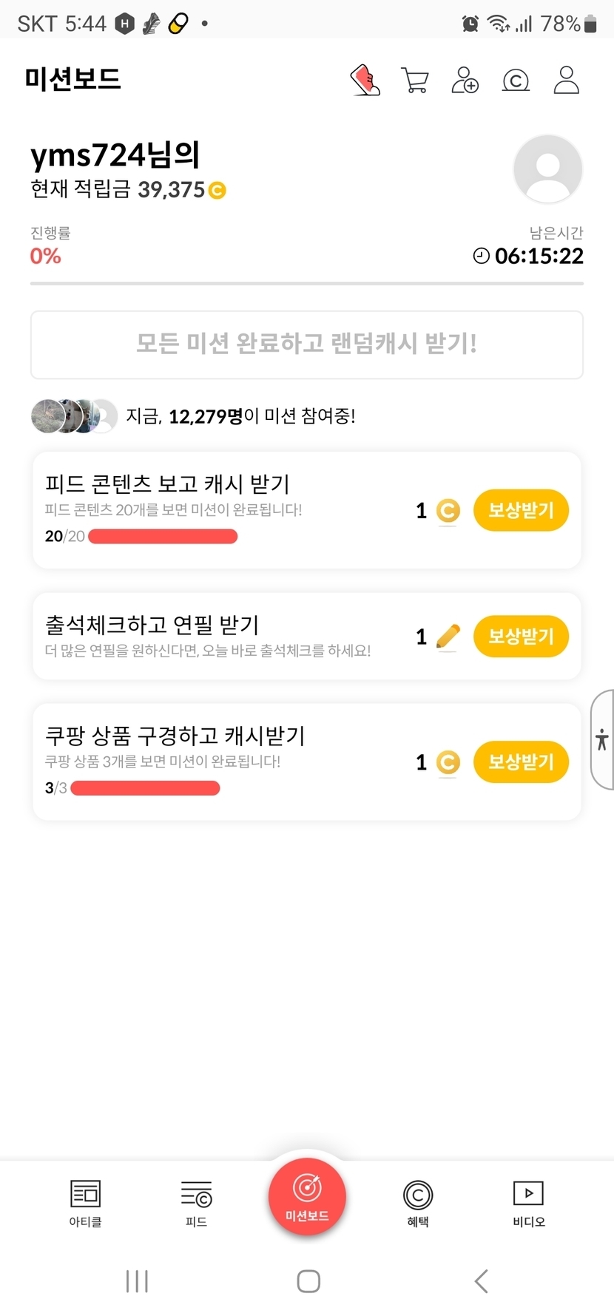This screenshot has width=614, height=1316.
Task: Open the 혜택 benefits tab
Action: [x=418, y=1203]
